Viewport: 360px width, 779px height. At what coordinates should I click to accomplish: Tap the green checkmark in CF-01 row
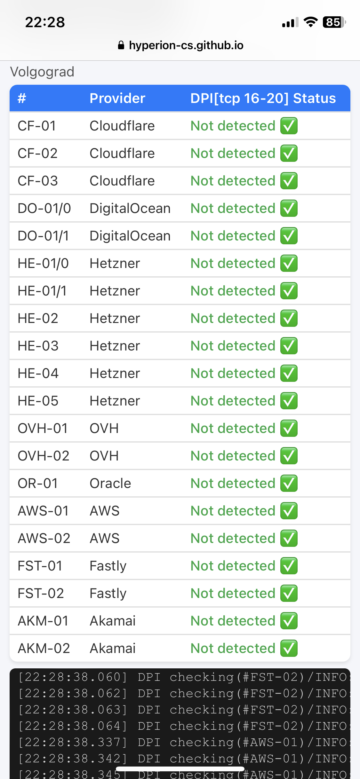tap(289, 126)
